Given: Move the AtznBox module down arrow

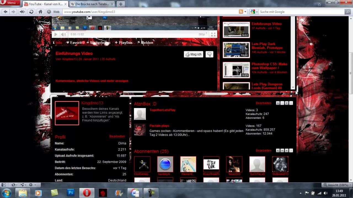Looking at the screenshot, I should point(287,103).
